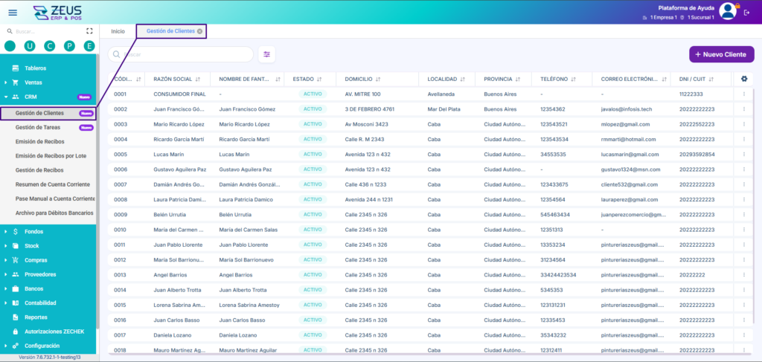Click the Nuevo Cliente button
This screenshot has width=762, height=362.
pyautogui.click(x=721, y=54)
